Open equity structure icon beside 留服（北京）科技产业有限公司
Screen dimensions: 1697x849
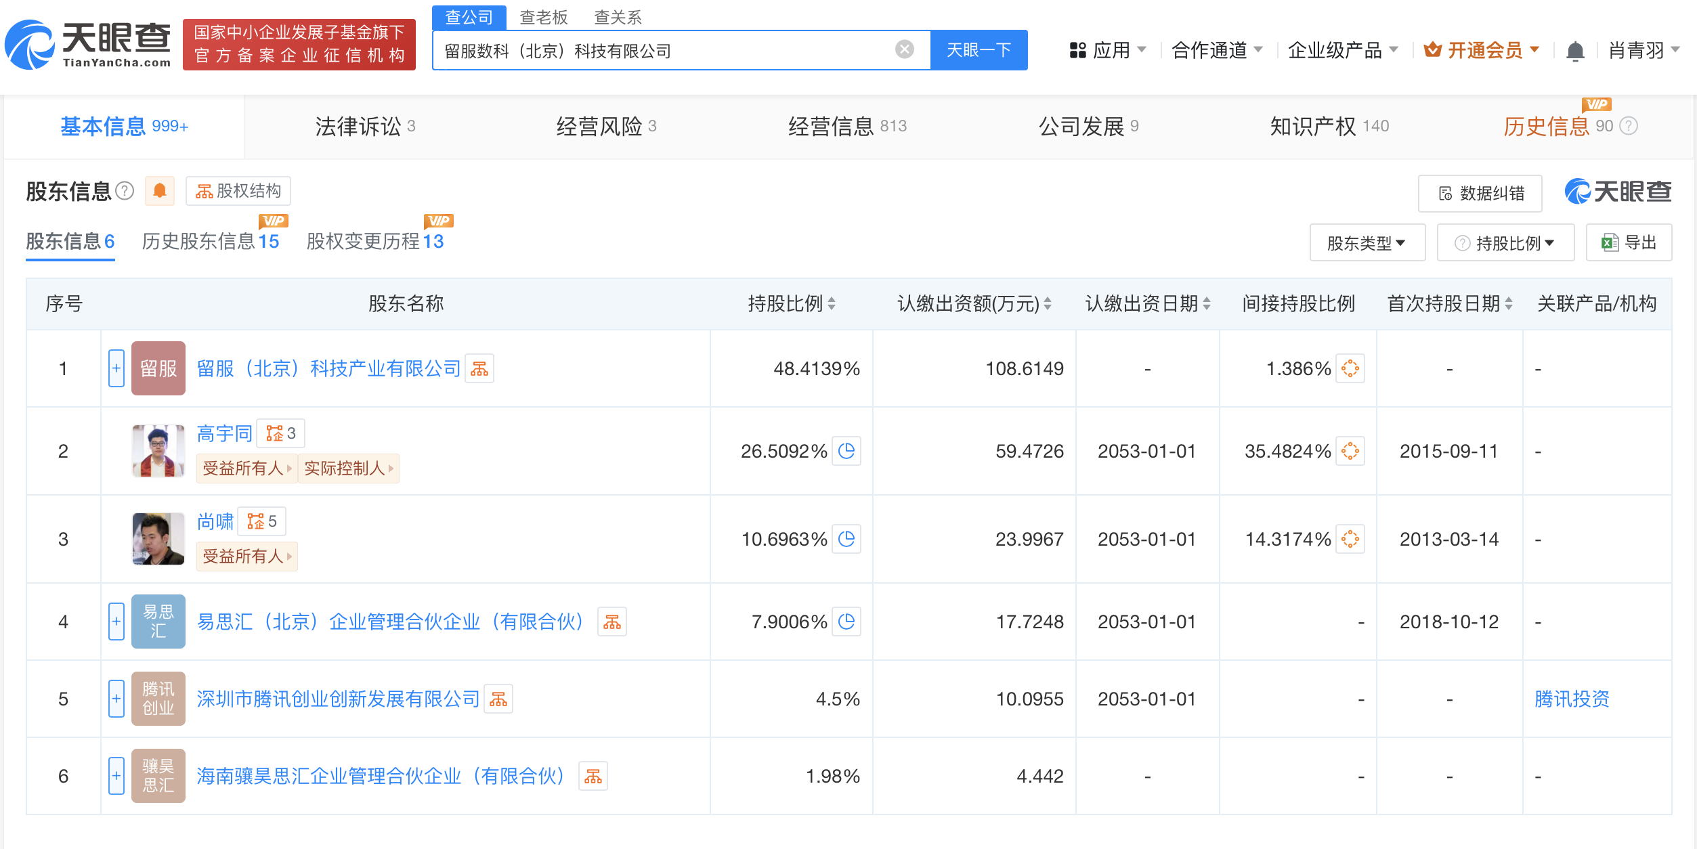click(479, 369)
